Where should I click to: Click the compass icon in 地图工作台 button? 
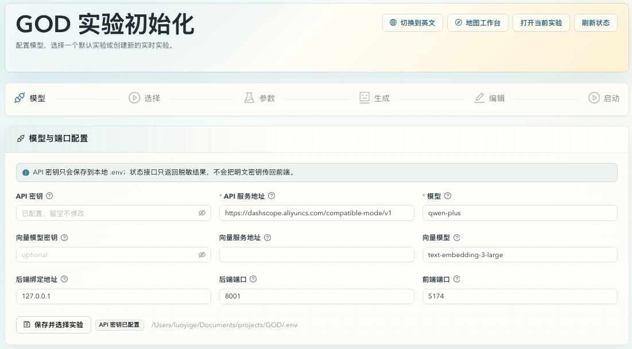[458, 22]
